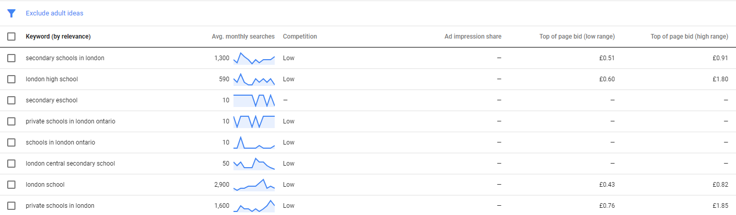The width and height of the screenshot is (736, 215).
Task: Open private schools in london ontario sparkline
Action: (254, 121)
